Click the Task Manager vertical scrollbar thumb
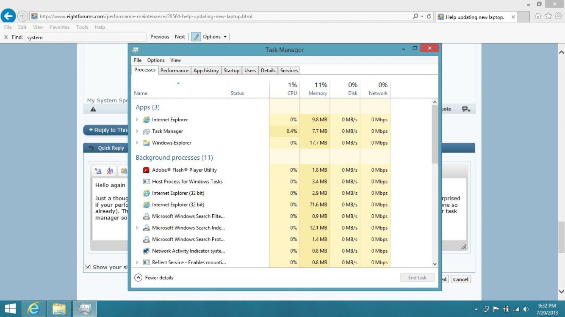565x317 pixels. [x=435, y=134]
